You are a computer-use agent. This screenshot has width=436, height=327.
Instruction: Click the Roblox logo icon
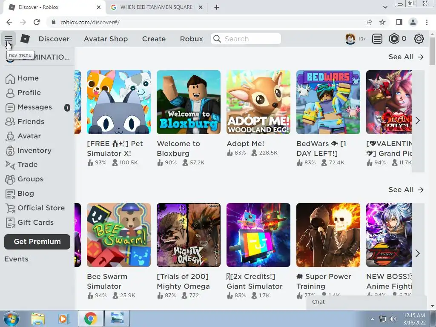(x=25, y=39)
